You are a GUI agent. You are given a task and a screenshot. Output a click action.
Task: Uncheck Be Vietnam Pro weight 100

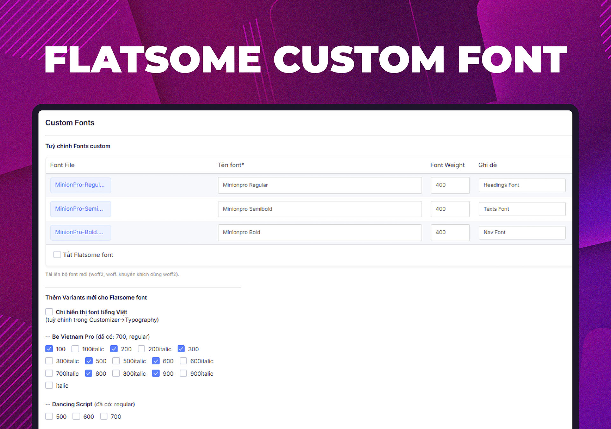pyautogui.click(x=49, y=349)
